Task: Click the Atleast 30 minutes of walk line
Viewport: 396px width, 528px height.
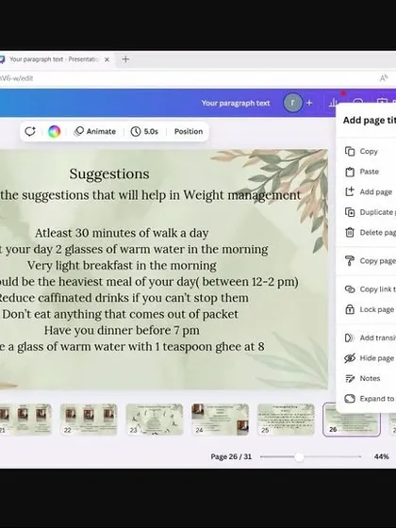Action: tap(122, 233)
